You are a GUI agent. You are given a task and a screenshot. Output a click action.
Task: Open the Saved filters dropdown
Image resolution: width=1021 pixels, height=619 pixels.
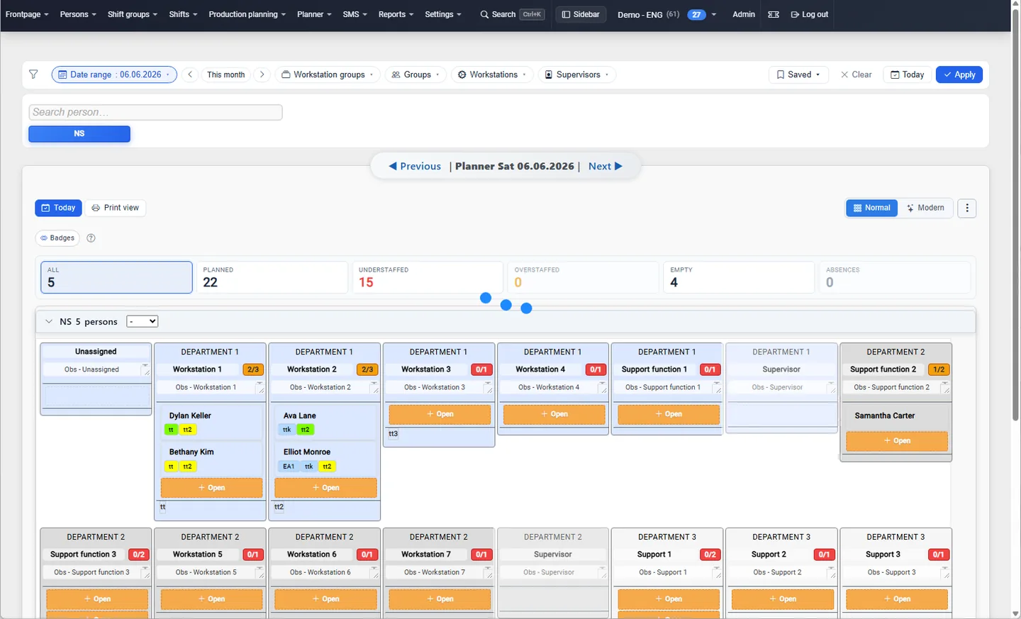[798, 74]
